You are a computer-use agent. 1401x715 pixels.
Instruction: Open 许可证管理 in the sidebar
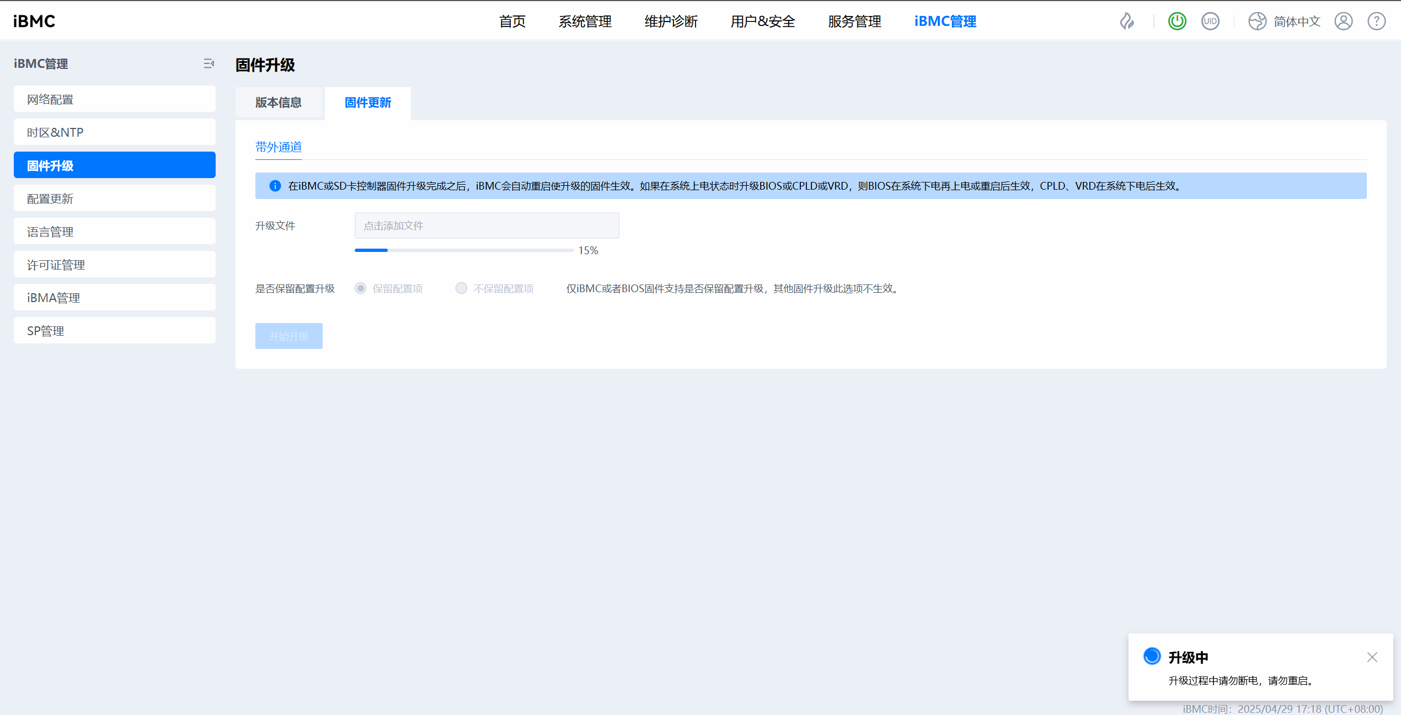click(114, 265)
